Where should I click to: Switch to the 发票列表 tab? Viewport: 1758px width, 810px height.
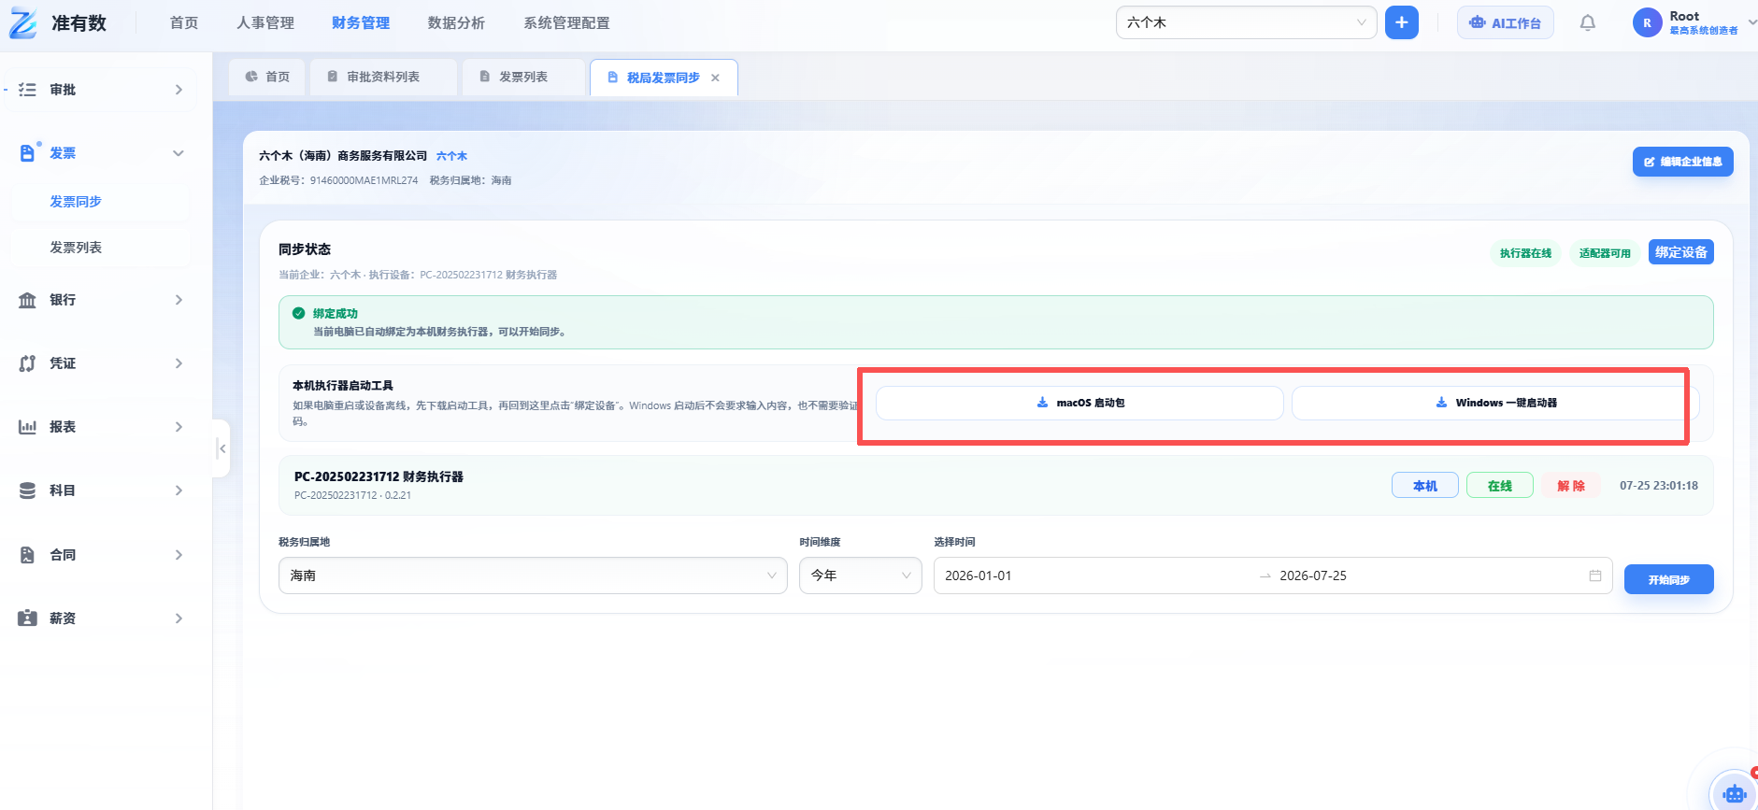click(x=522, y=78)
